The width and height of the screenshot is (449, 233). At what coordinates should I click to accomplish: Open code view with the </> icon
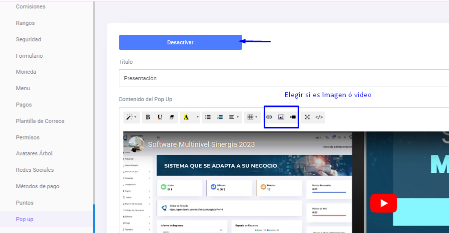(320, 117)
